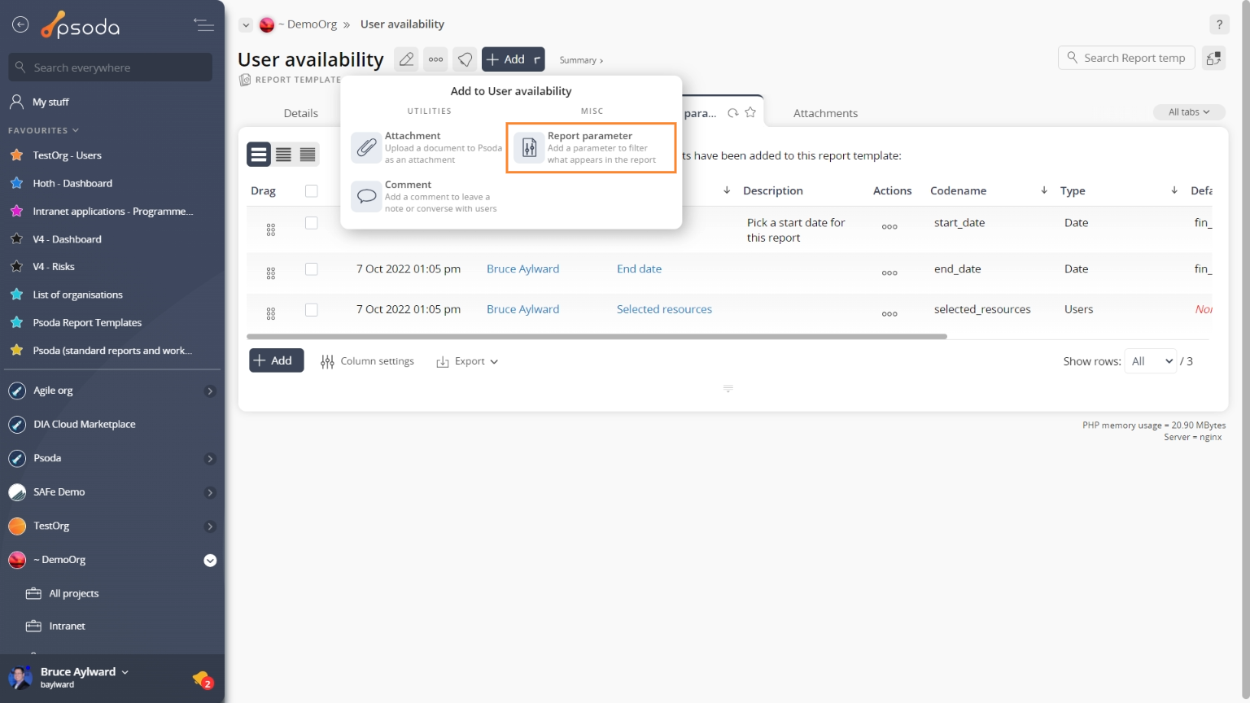Click the Search everywhere field
1250x703 pixels.
111,68
